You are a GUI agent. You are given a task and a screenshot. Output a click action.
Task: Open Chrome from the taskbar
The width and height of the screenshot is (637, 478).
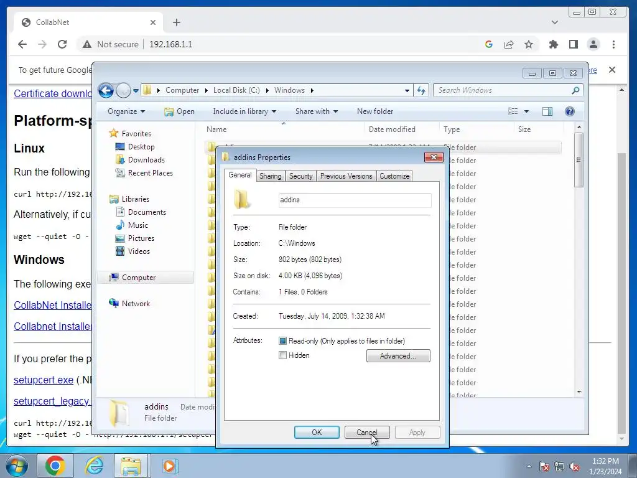pos(55,466)
